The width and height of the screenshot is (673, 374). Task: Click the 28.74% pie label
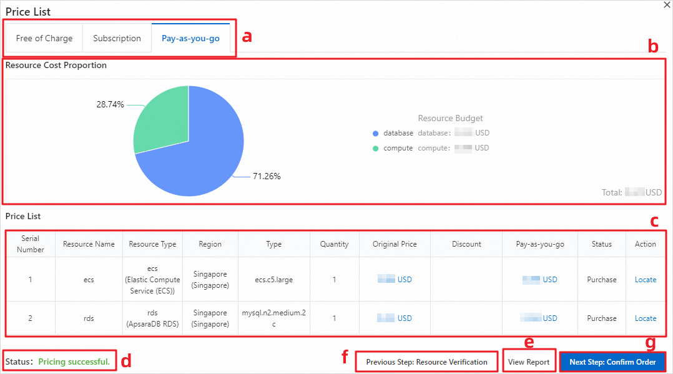111,104
